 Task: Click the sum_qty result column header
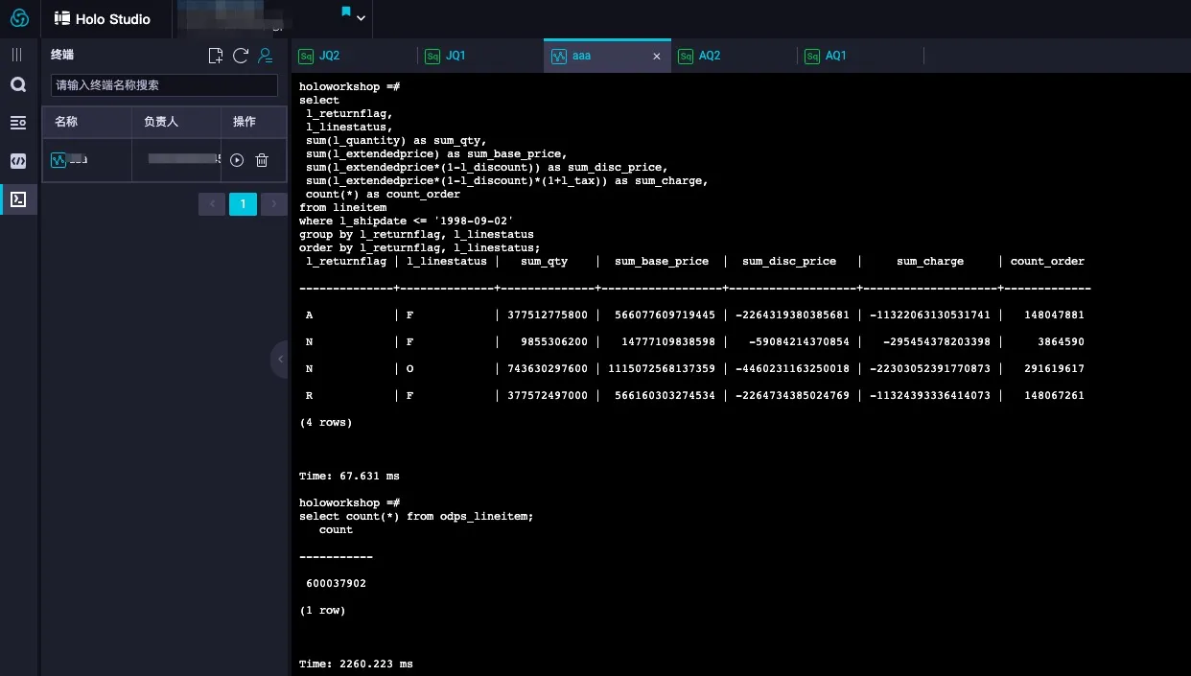pyautogui.click(x=544, y=261)
